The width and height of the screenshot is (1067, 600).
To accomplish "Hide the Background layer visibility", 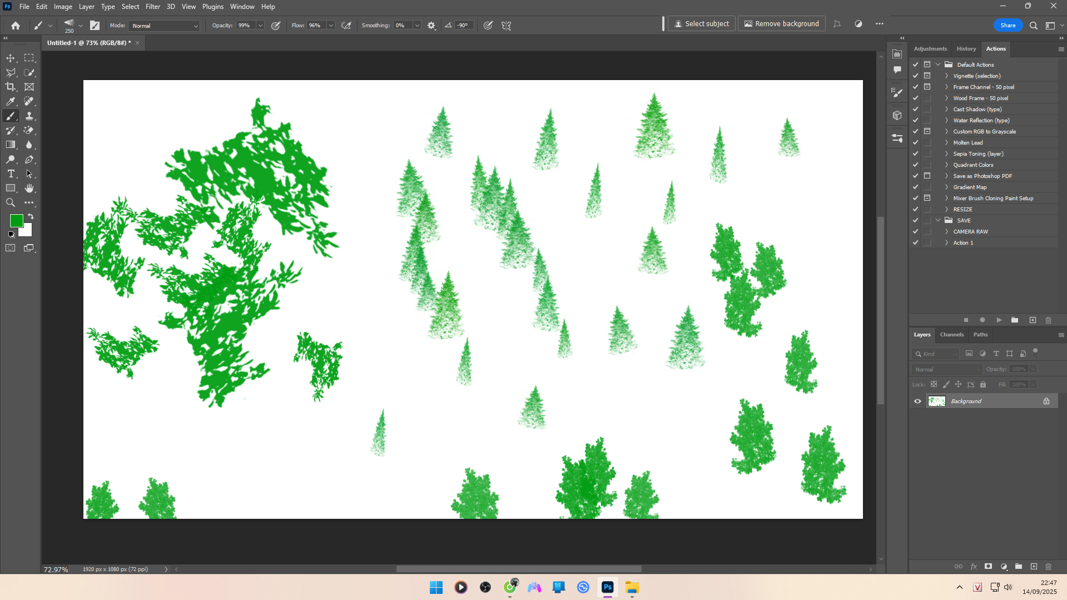I will click(x=917, y=401).
